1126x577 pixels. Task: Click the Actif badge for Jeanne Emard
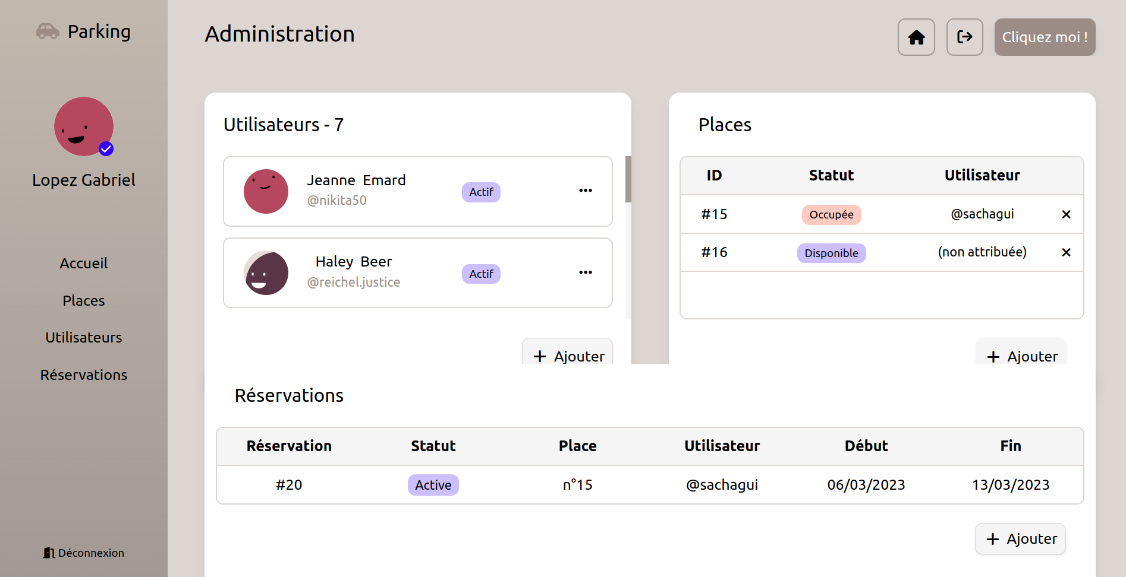[x=481, y=192]
